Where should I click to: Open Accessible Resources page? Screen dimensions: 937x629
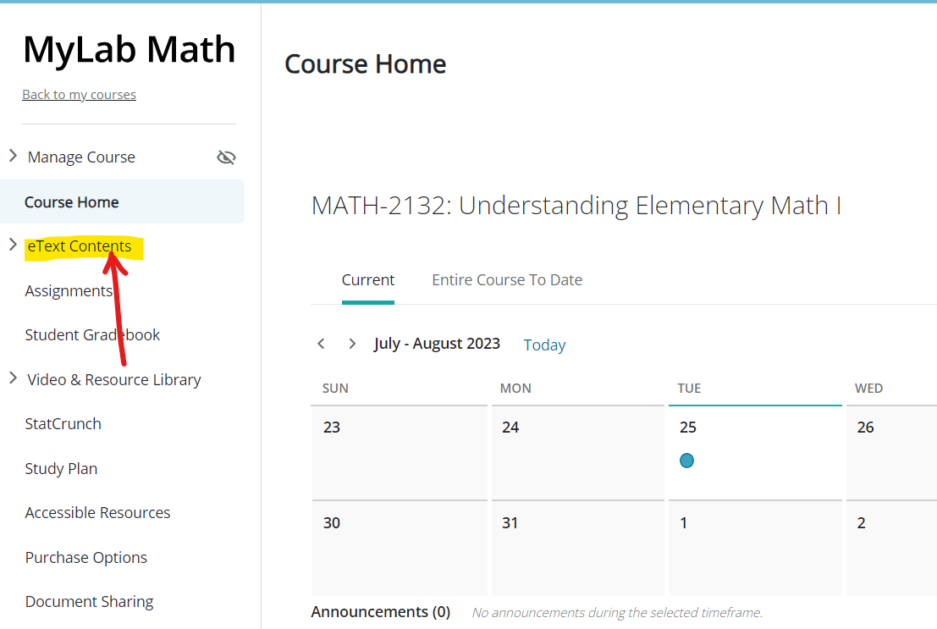tap(97, 513)
